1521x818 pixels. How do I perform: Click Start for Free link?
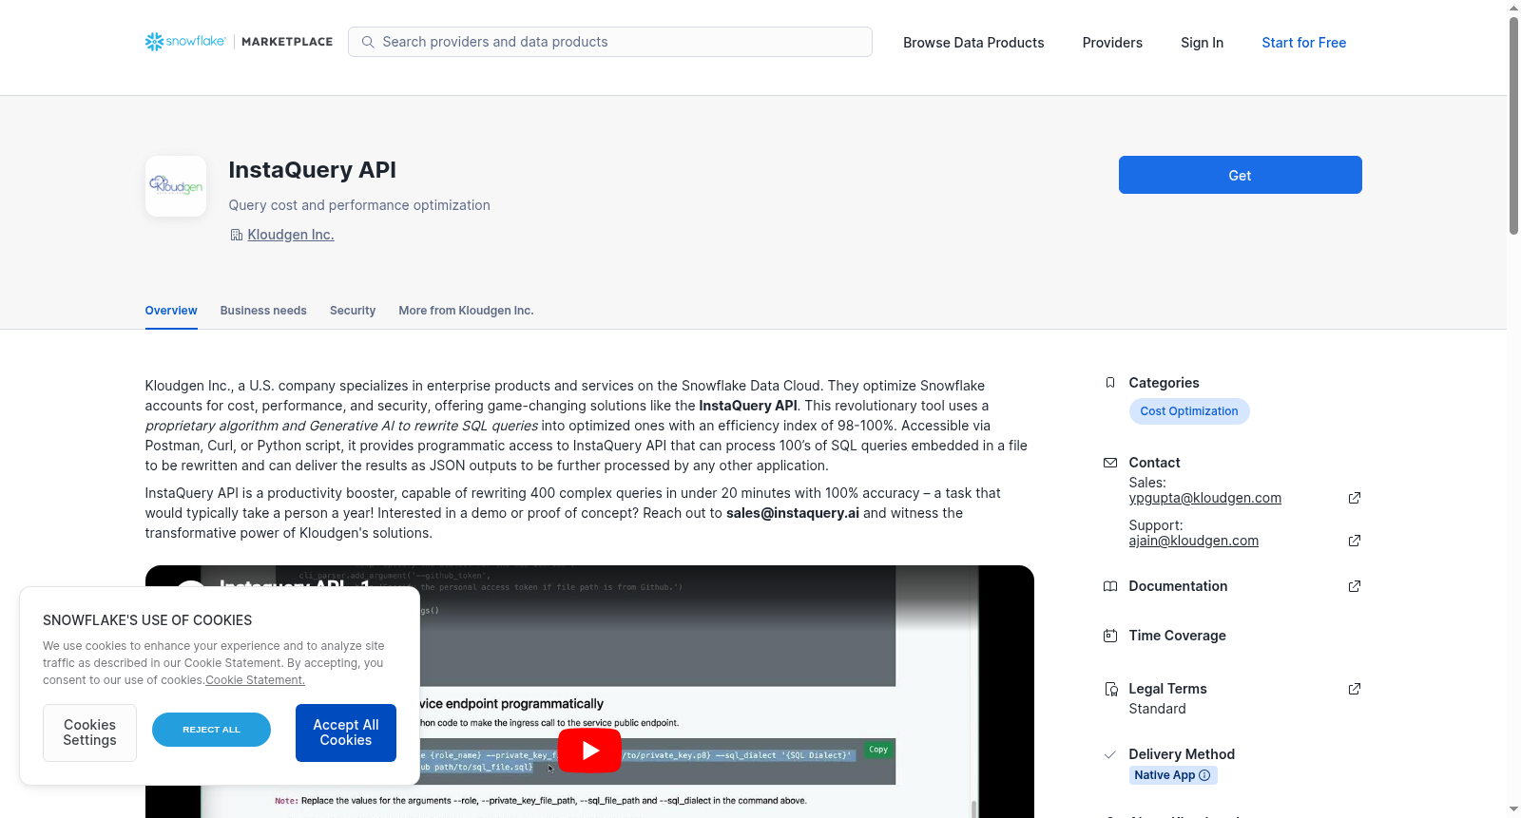1304,43
